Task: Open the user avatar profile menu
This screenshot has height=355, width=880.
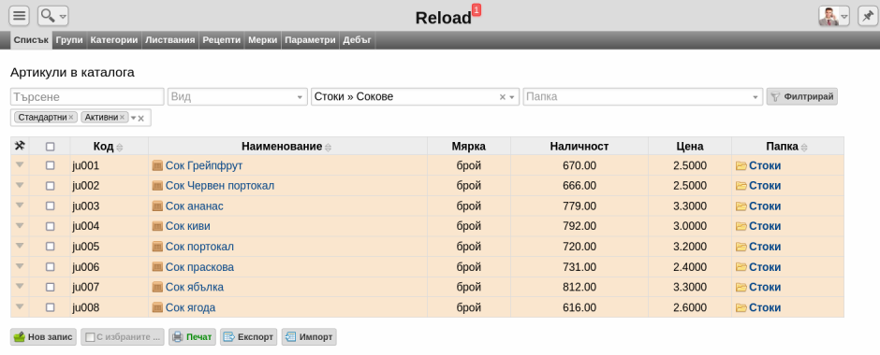Action: (x=833, y=16)
